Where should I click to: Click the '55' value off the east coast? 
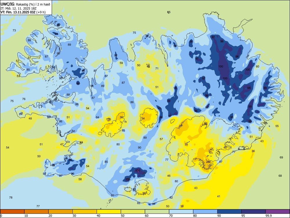point(277,126)
